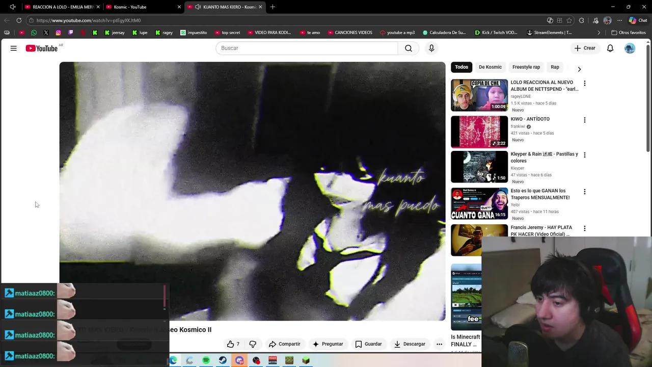Open the YouTube notifications bell
Image resolution: width=652 pixels, height=367 pixels.
point(610,48)
